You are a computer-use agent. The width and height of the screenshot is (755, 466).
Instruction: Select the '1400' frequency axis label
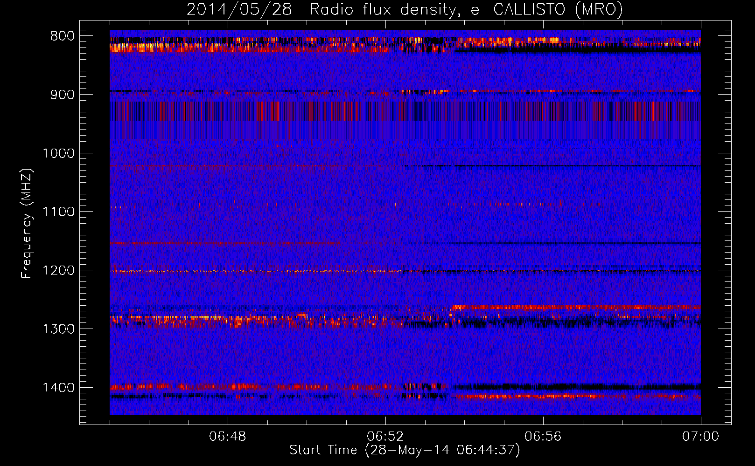(58, 388)
